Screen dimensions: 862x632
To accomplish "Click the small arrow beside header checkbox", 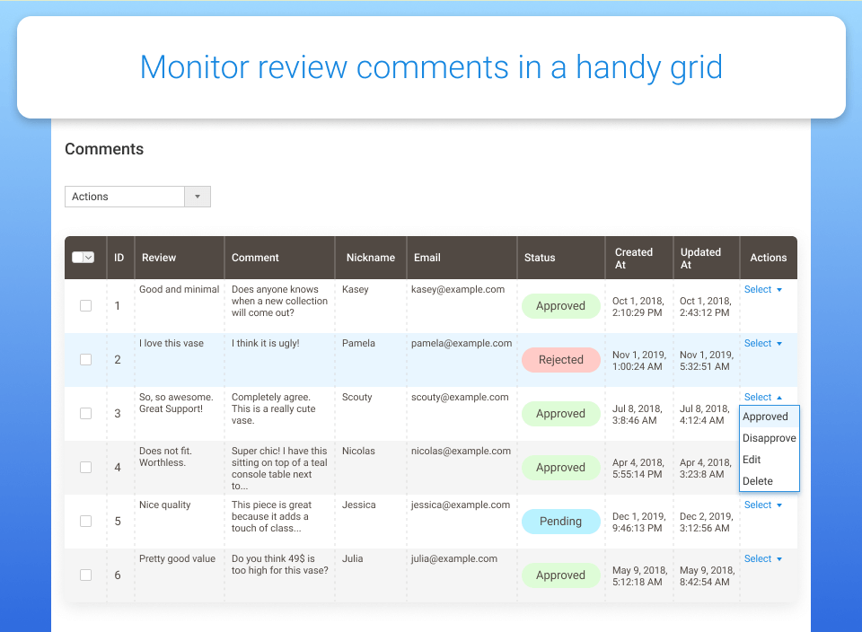I will 89,258.
